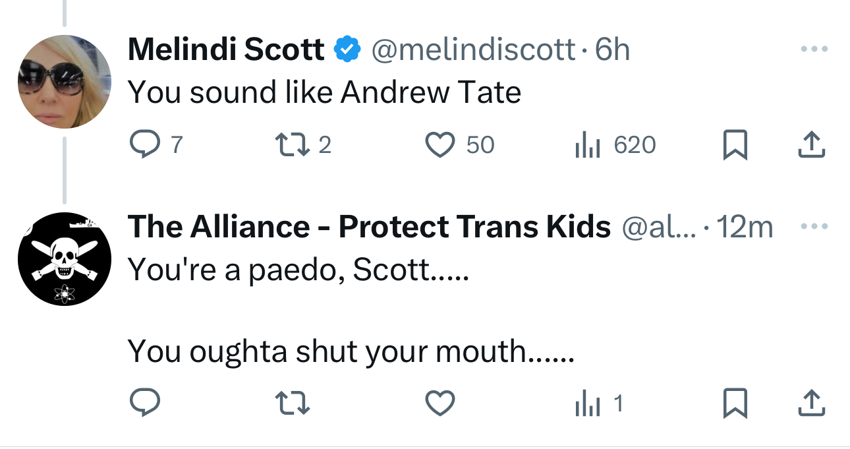The image size is (850, 449).
Task: Share Melindi Scott's tweet
Action: click(811, 145)
